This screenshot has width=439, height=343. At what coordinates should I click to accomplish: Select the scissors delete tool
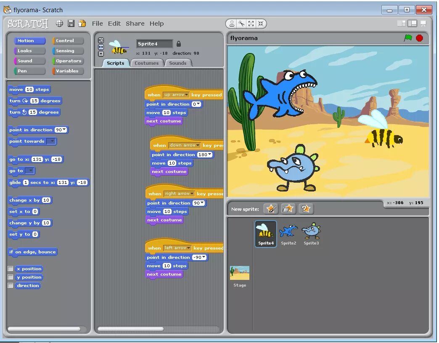(x=241, y=24)
